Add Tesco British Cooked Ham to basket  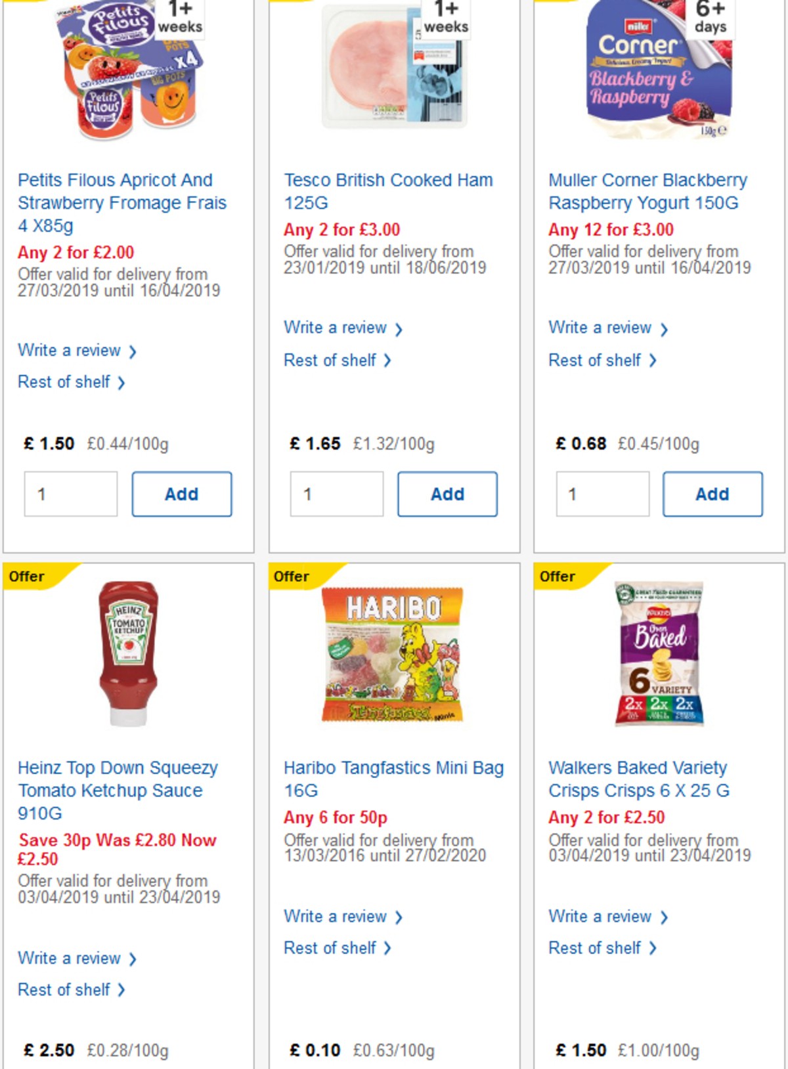point(447,494)
